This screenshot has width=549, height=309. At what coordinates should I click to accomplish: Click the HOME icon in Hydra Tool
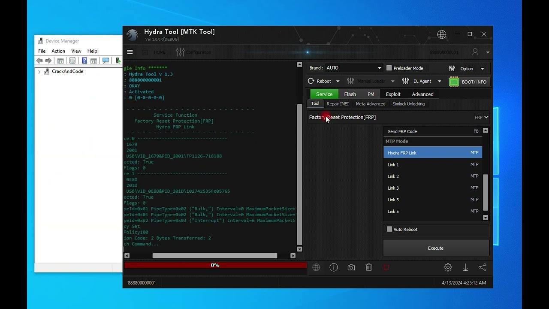tap(145, 52)
